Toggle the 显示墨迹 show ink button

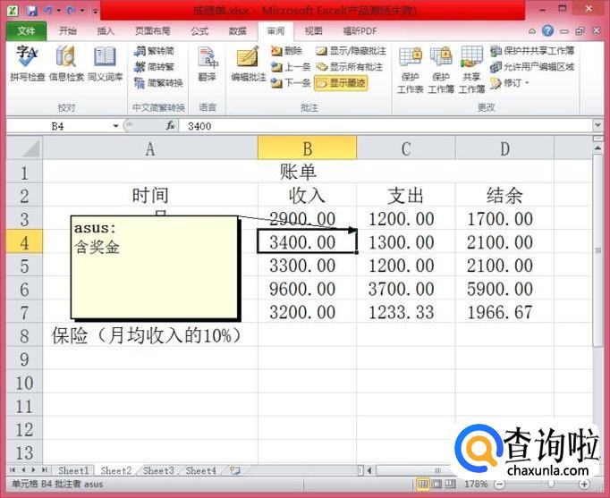pos(341,82)
